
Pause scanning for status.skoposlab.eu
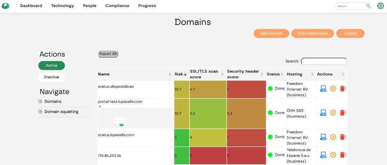[333, 89]
